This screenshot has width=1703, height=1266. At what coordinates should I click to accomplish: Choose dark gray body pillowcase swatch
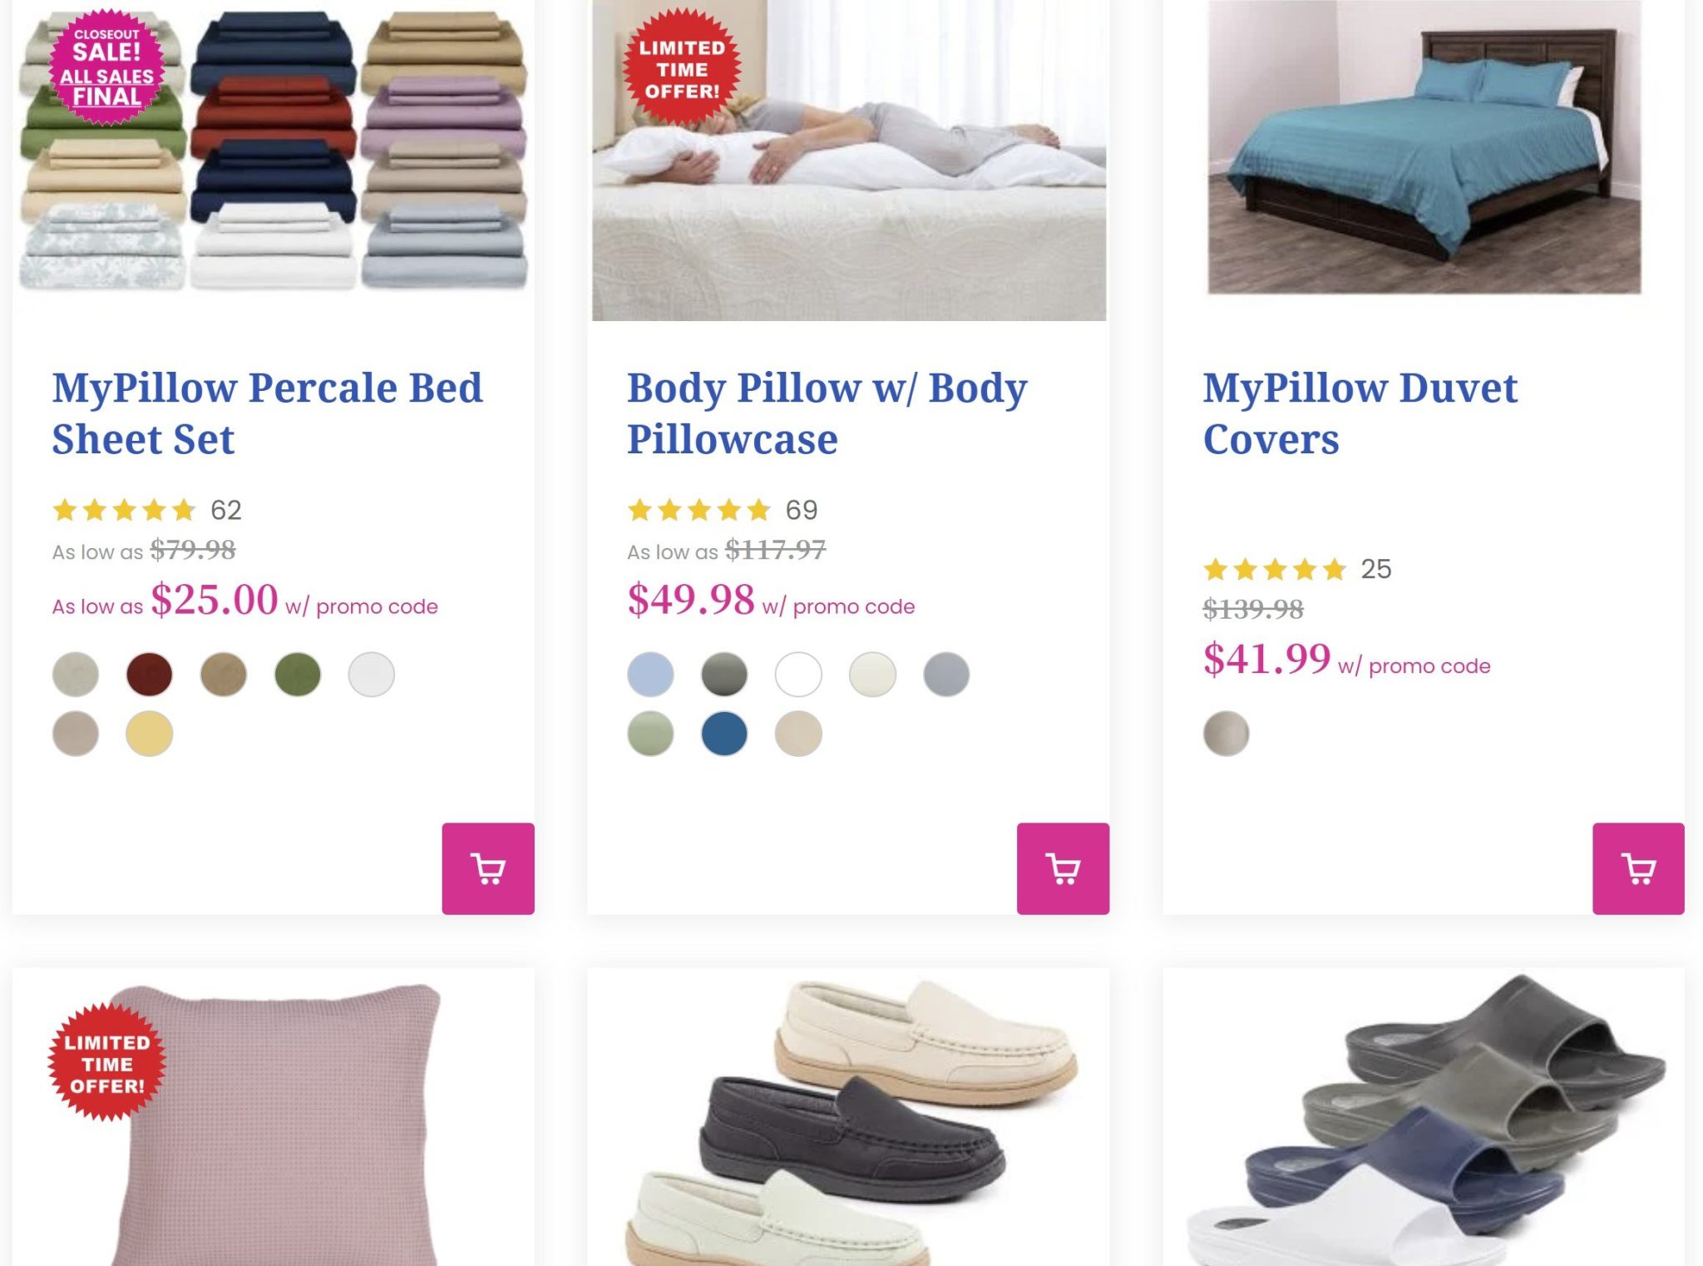click(724, 674)
